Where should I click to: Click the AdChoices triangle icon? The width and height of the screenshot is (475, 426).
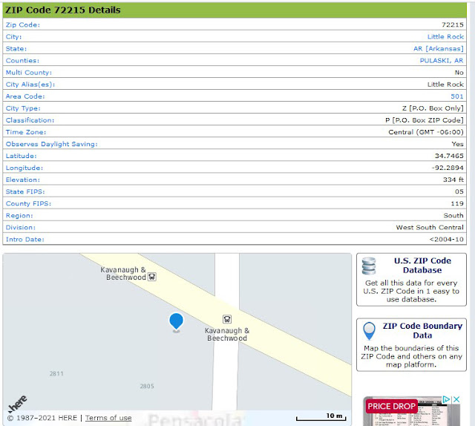[446, 399]
